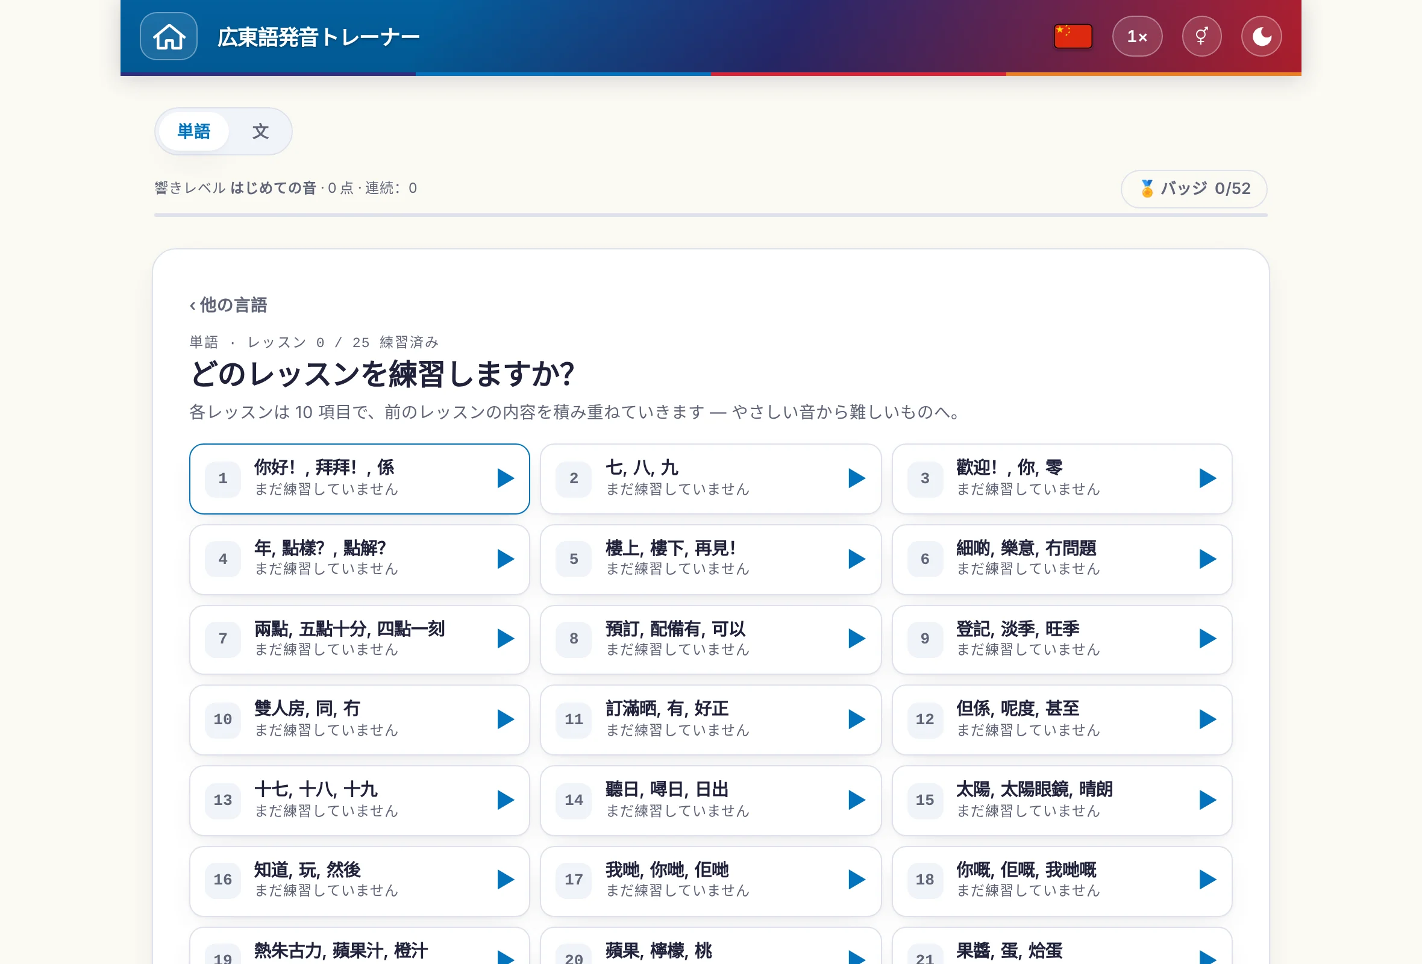
Task: Open the バッジ 0/52 badges panel
Action: (x=1193, y=189)
